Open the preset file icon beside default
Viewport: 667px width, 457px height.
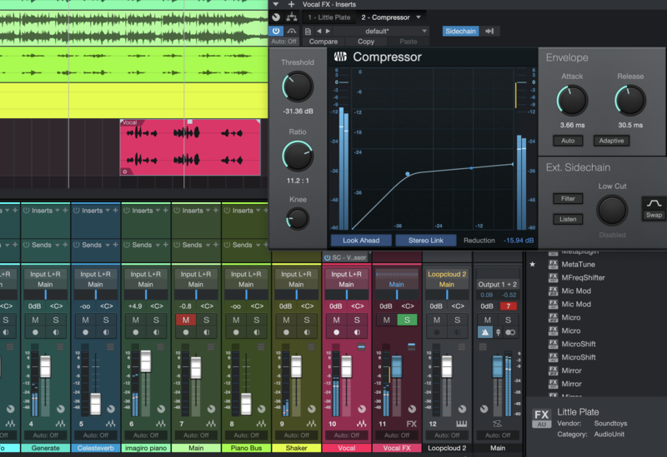(x=308, y=31)
